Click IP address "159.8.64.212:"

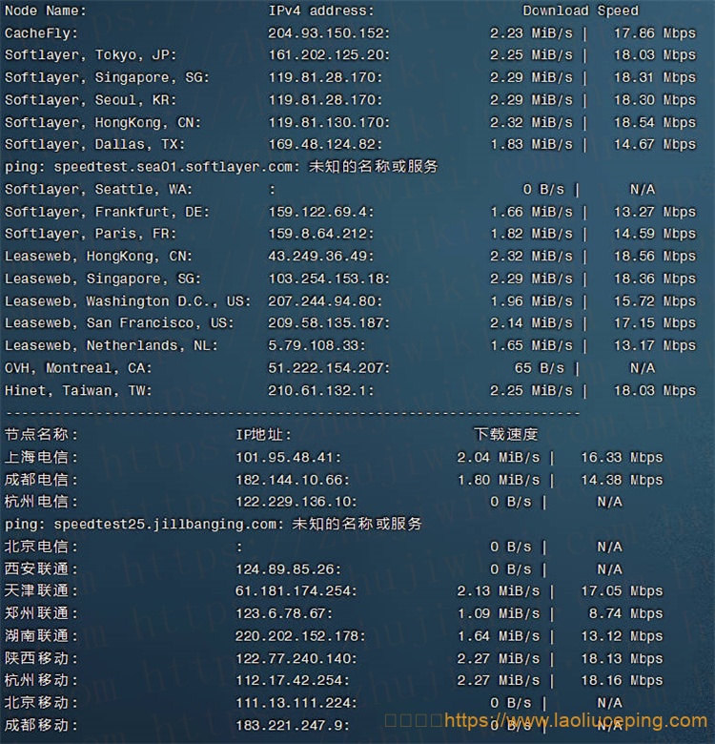point(321,234)
